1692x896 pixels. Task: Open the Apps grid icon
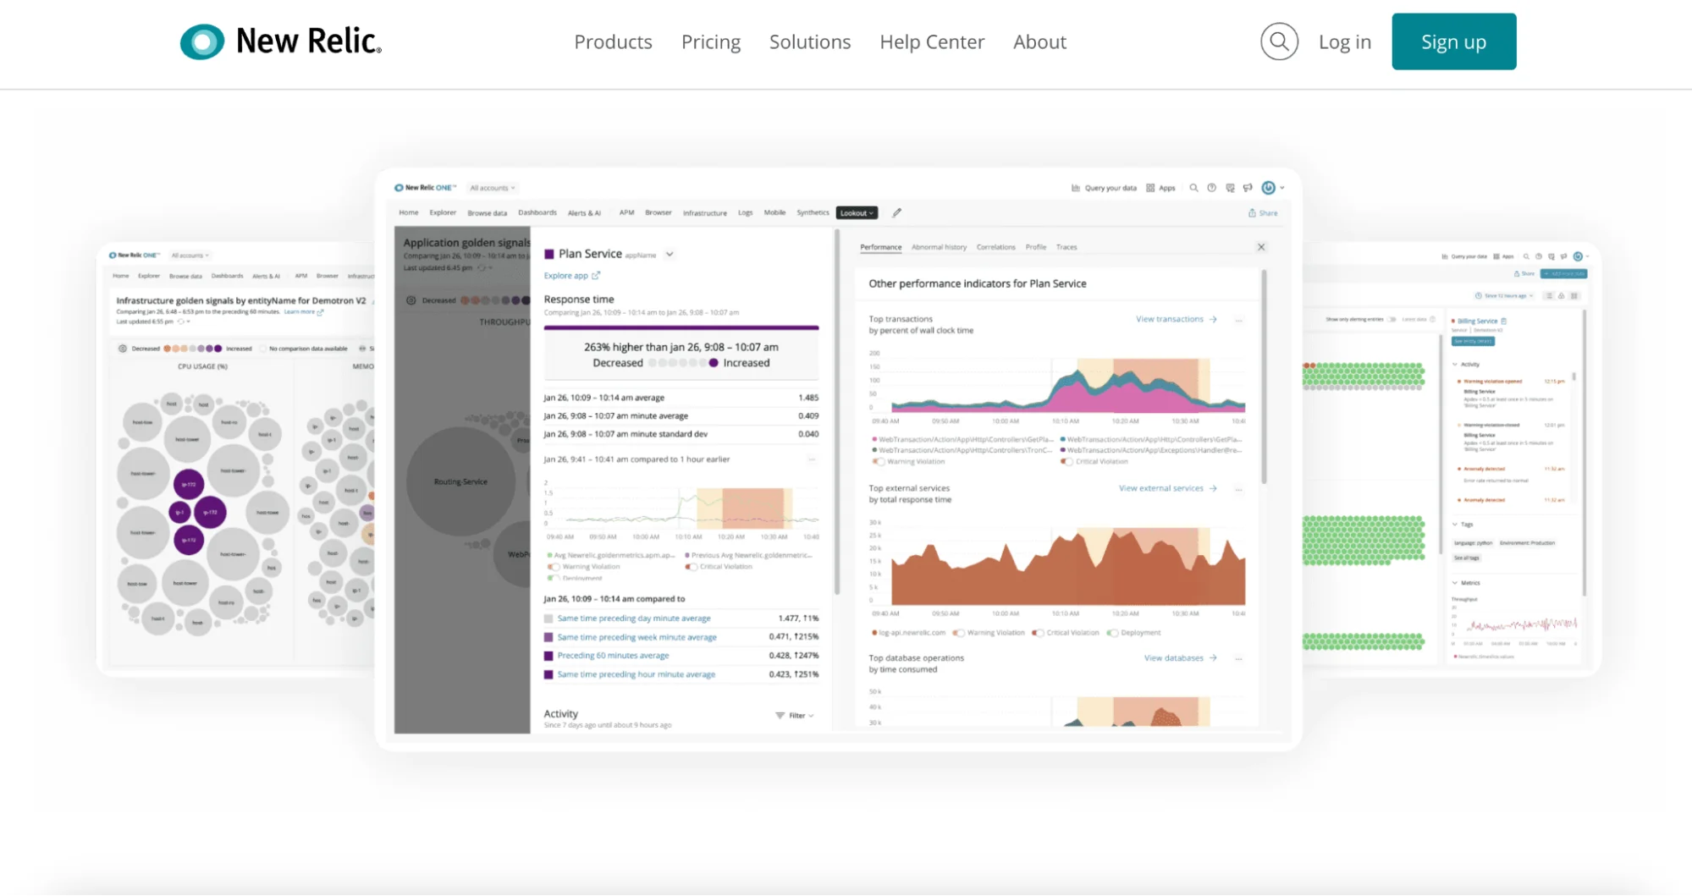pyautogui.click(x=1150, y=188)
